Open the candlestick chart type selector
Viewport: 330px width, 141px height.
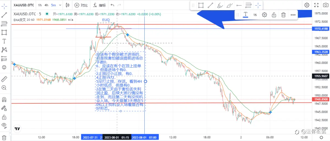(68, 5)
